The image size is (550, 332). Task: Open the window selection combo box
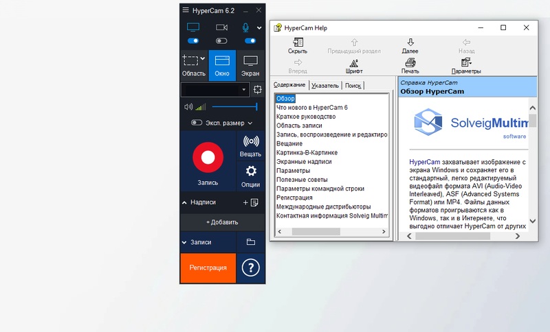pyautogui.click(x=215, y=90)
